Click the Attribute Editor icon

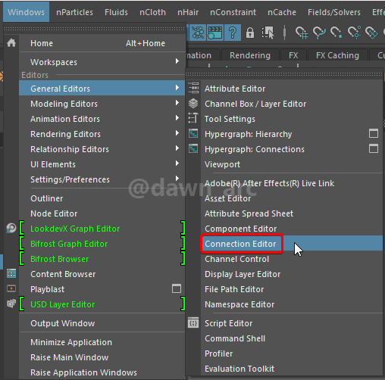(x=193, y=88)
